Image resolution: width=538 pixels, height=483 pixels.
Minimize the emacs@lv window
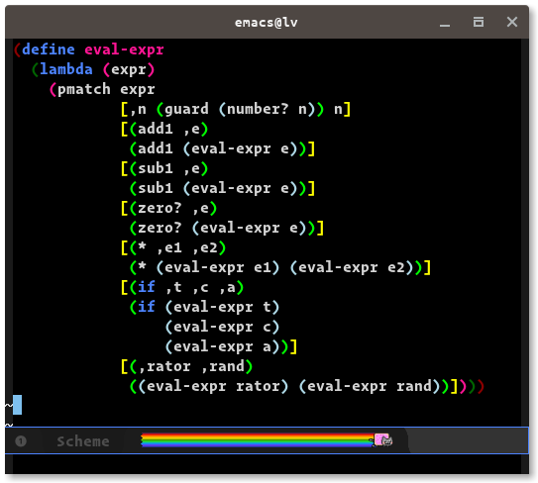(445, 23)
